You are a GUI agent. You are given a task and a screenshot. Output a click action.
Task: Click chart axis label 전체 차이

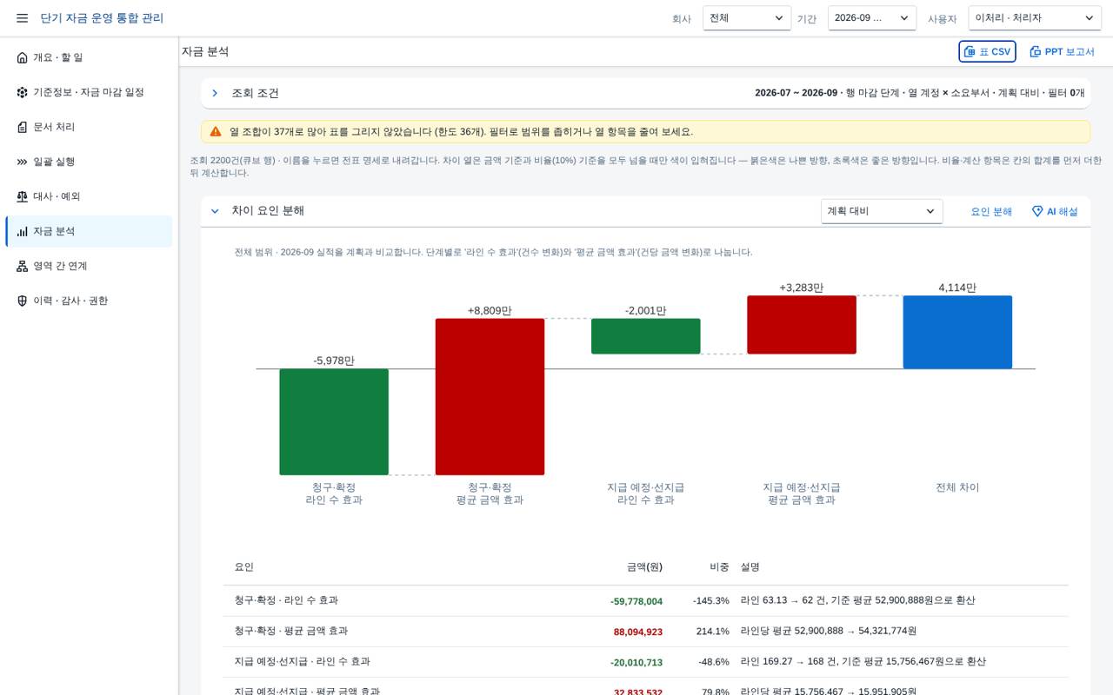(957, 487)
